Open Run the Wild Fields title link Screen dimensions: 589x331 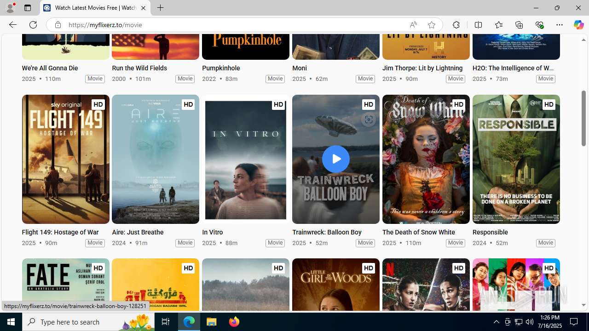[x=139, y=68]
